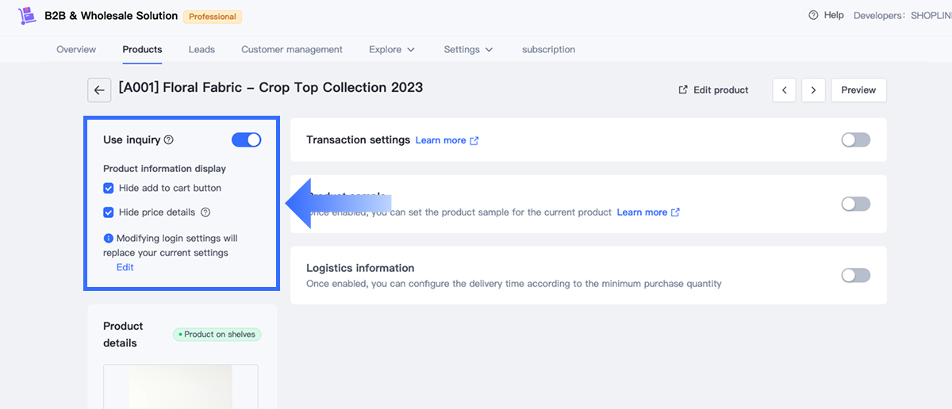Turn on the Logistics information toggle
Screen dimensions: 952x409
(855, 276)
